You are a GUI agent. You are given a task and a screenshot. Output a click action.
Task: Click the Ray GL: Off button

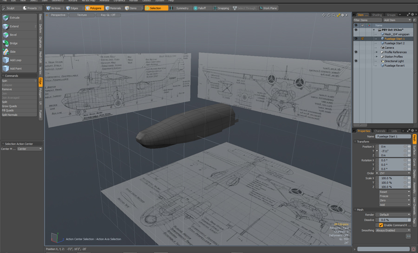coord(108,15)
